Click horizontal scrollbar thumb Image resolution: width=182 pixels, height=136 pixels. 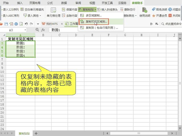pos(139,133)
